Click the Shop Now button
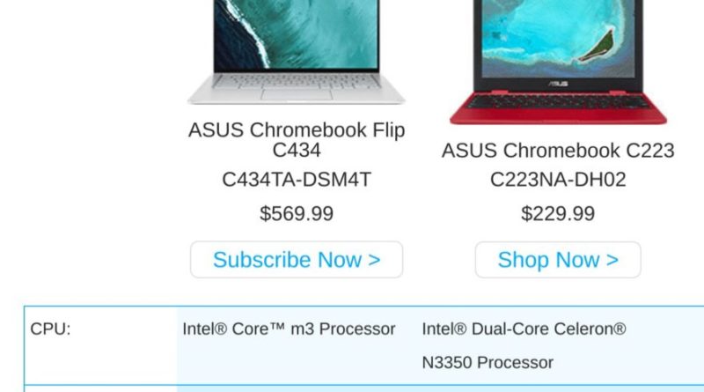704x392 pixels. pos(558,259)
